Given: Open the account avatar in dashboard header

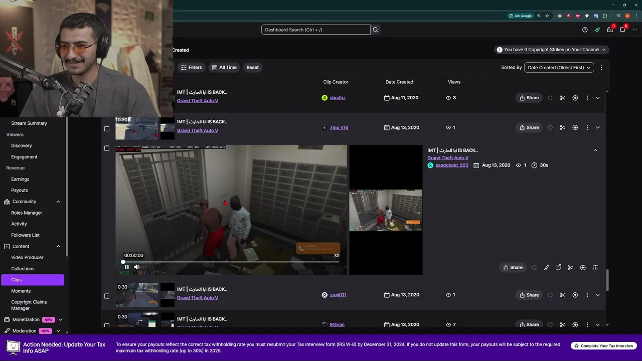Looking at the screenshot, I should pyautogui.click(x=634, y=30).
